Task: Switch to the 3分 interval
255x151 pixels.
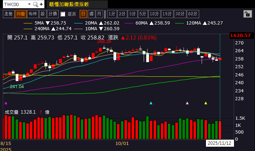Action: (133, 14)
